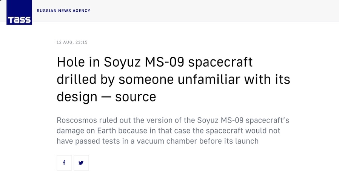
Task: Share the article on Twitter
Action: (x=81, y=163)
